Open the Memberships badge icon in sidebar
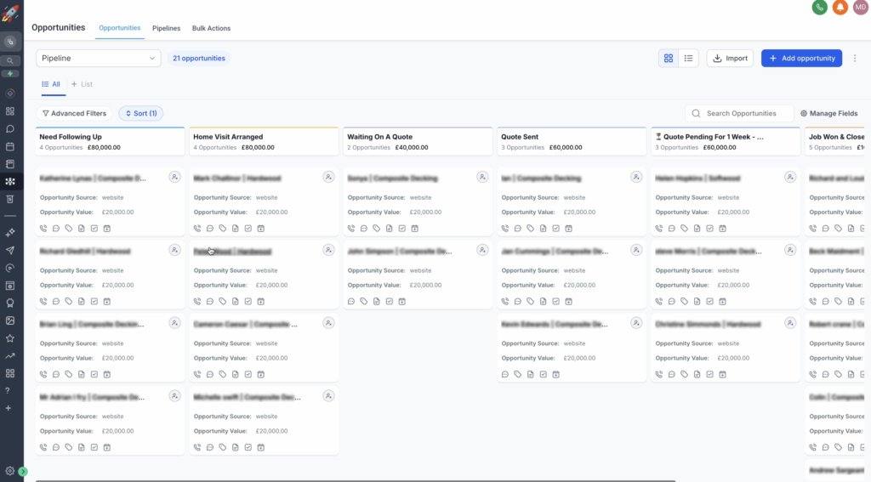The image size is (871, 482). [10, 303]
